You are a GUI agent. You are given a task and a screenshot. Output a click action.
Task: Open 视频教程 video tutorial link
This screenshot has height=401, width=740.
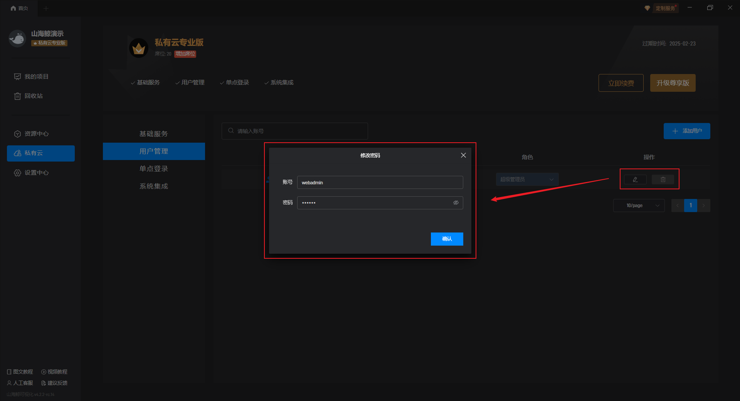tap(54, 372)
